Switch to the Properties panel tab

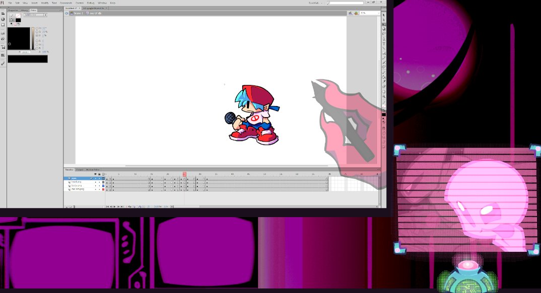pyautogui.click(x=13, y=11)
